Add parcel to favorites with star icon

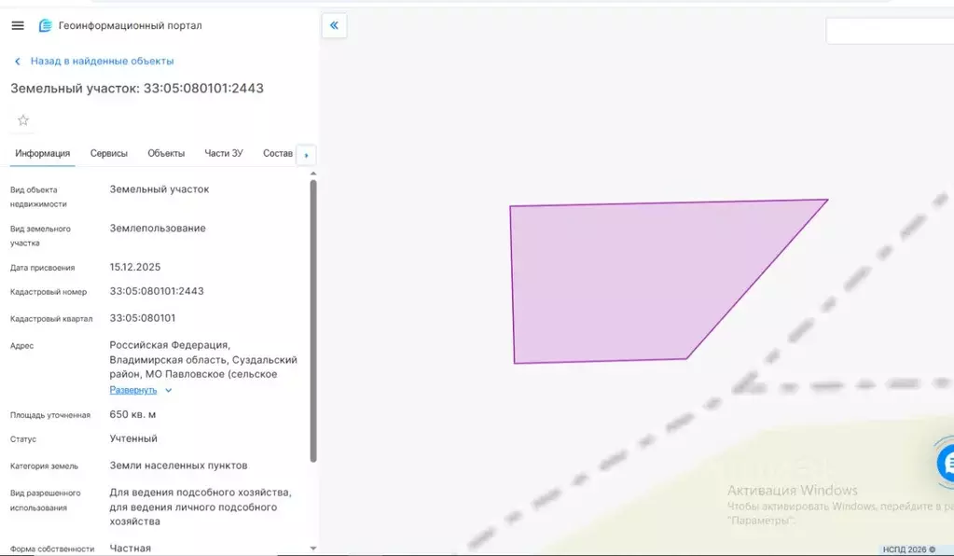[23, 120]
